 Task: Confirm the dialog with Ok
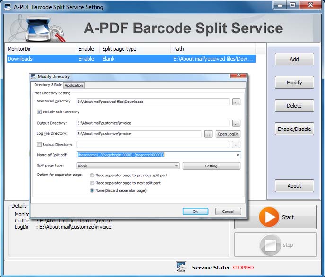click(x=195, y=212)
